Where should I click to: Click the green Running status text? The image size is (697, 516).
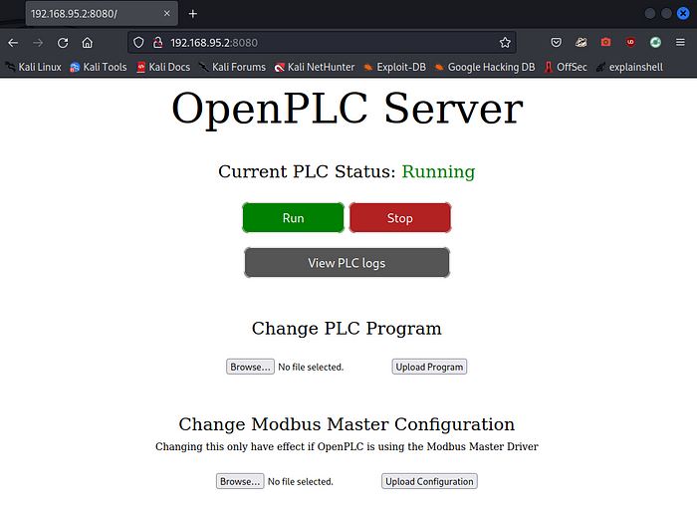(x=438, y=171)
